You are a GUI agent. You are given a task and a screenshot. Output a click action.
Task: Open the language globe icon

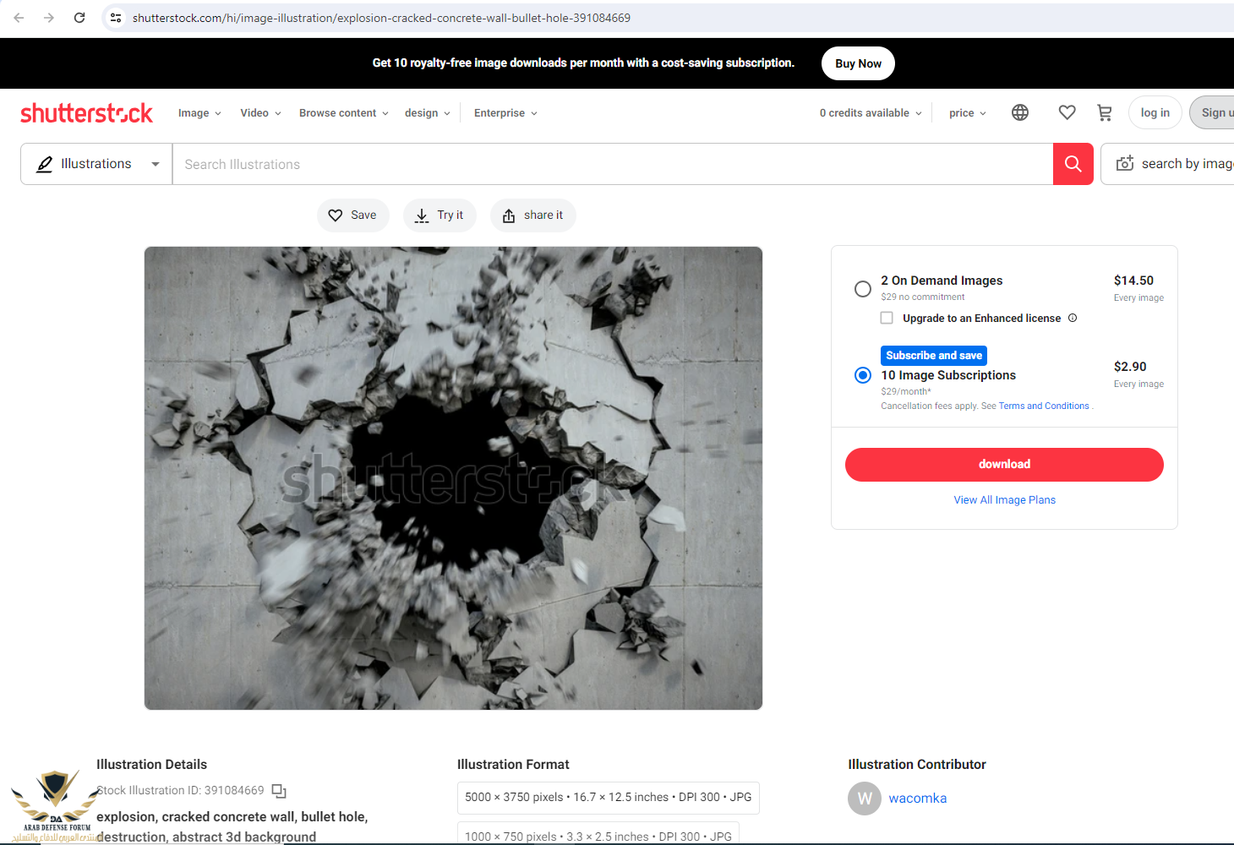click(x=1020, y=112)
